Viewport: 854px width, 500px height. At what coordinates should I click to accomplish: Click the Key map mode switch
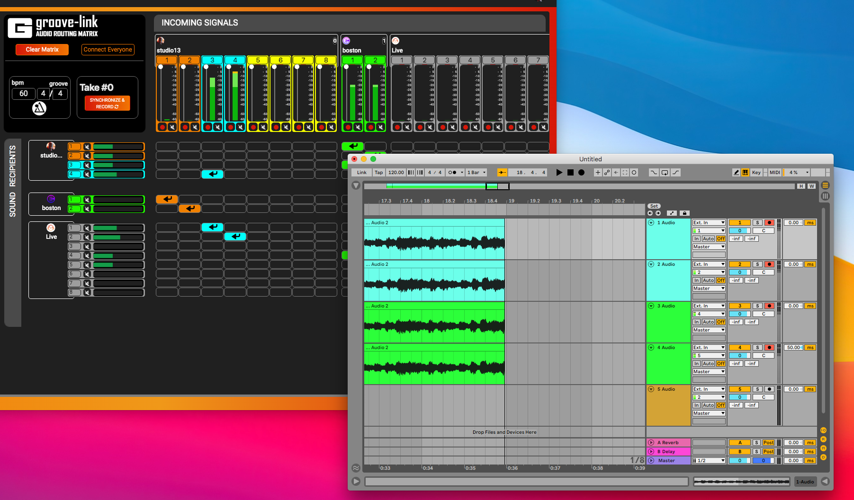tap(756, 173)
